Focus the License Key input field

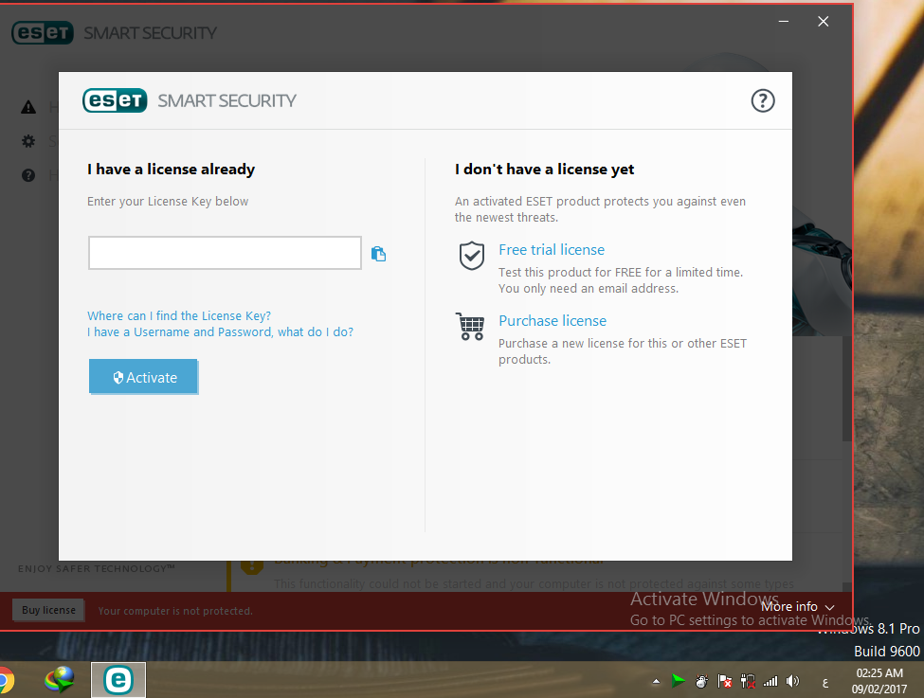click(x=225, y=253)
